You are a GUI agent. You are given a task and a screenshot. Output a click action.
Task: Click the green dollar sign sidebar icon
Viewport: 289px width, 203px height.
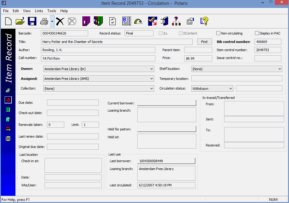tap(8, 109)
